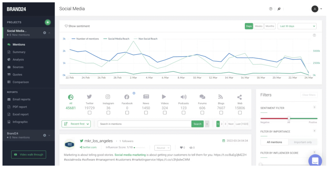Click the like heart icon on mention
Viewport: 329px width, 169px height.
pos(181,147)
